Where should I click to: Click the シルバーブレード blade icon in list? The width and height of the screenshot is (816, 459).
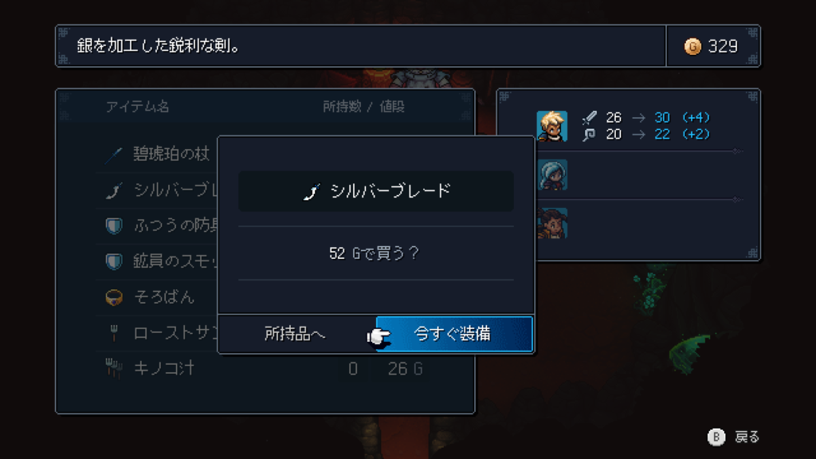point(113,190)
